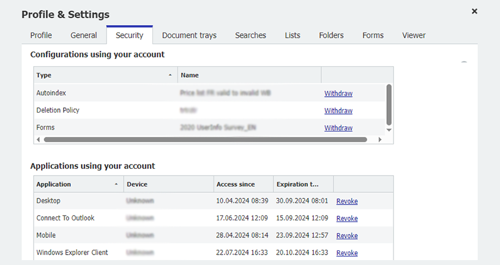Click access date 28.04.2024 08:14
Viewport: 500px width, 265px height.
click(x=242, y=236)
